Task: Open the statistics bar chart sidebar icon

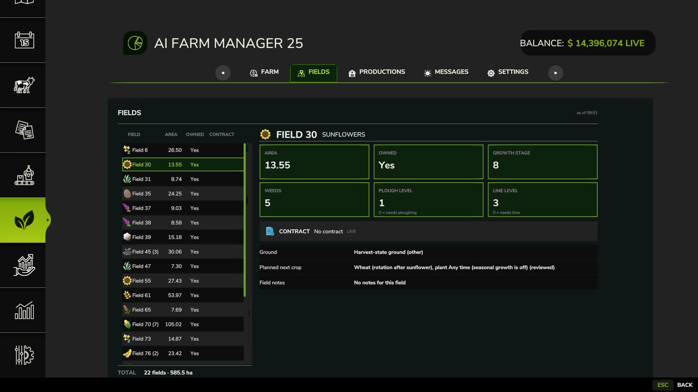Action: [x=24, y=310]
